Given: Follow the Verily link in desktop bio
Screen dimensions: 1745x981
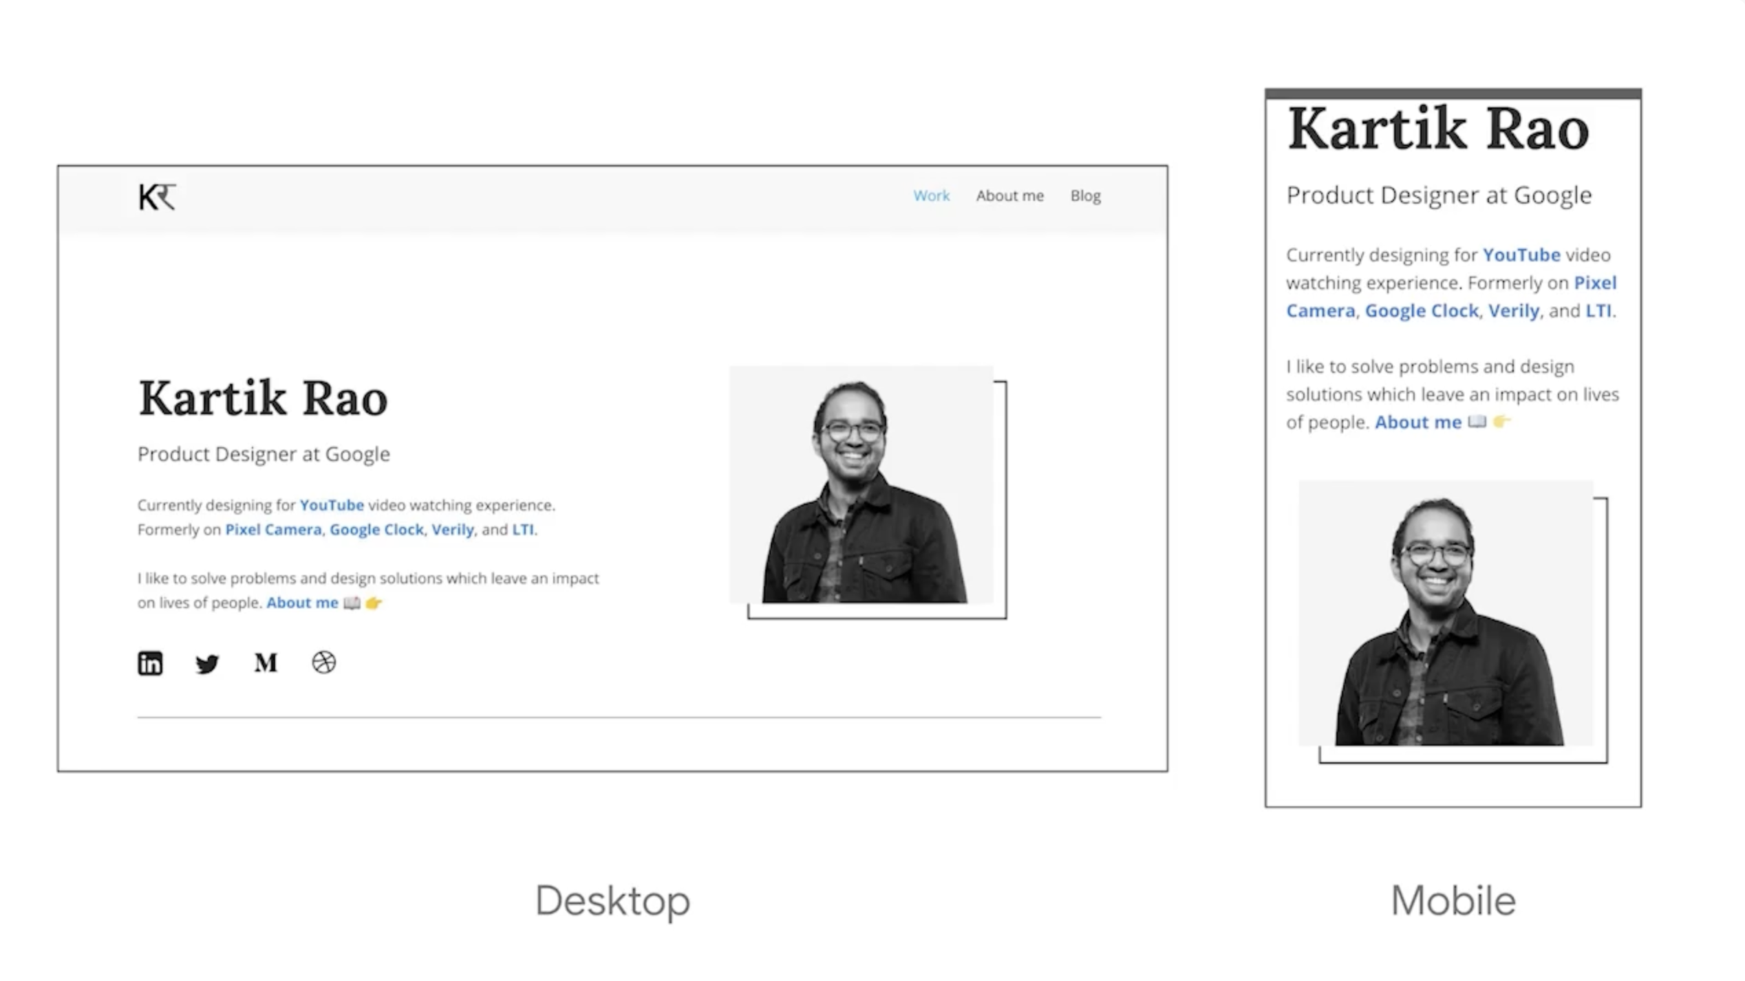Looking at the screenshot, I should click(452, 530).
